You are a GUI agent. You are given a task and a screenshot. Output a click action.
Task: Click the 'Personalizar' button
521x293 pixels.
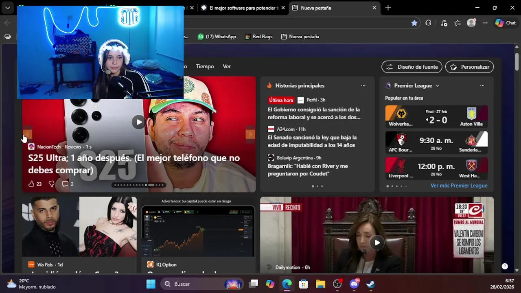click(x=470, y=67)
